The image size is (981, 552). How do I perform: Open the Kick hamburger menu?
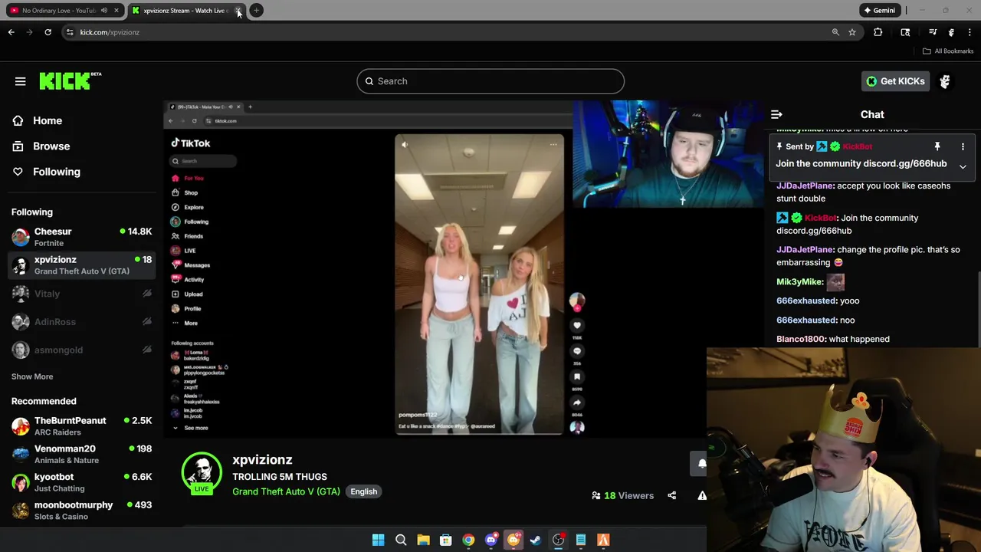coord(21,81)
